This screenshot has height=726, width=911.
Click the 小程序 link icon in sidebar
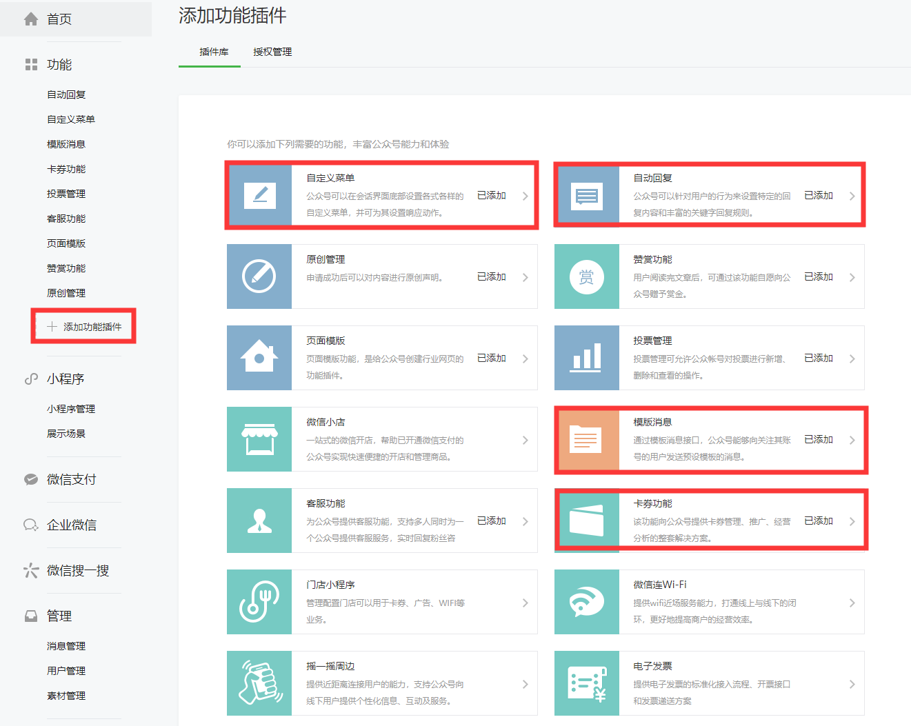coord(31,379)
